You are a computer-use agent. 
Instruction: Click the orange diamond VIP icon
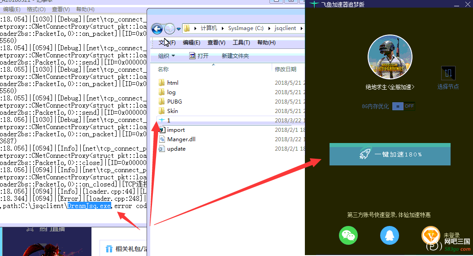pyautogui.click(x=431, y=235)
